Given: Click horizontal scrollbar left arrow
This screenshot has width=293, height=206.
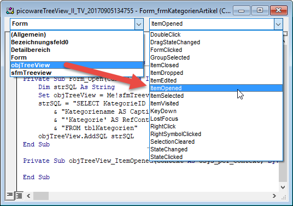Looking at the screenshot, I should tap(28, 196).
